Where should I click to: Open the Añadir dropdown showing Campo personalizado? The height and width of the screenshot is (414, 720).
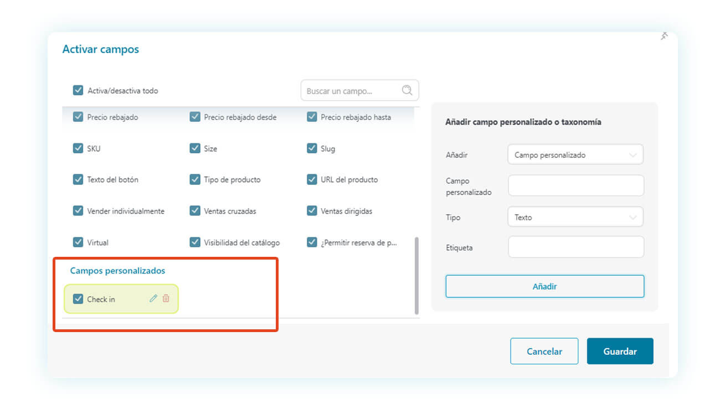pyautogui.click(x=575, y=155)
